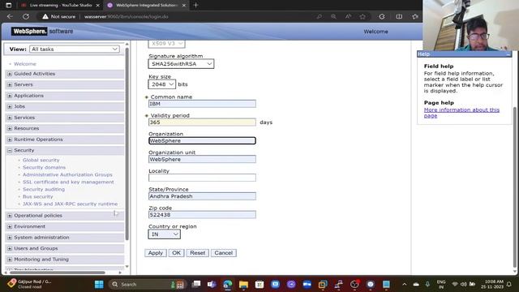Open the Wi-Fi and volume quick settings
519x292 pixels.
pos(463,284)
